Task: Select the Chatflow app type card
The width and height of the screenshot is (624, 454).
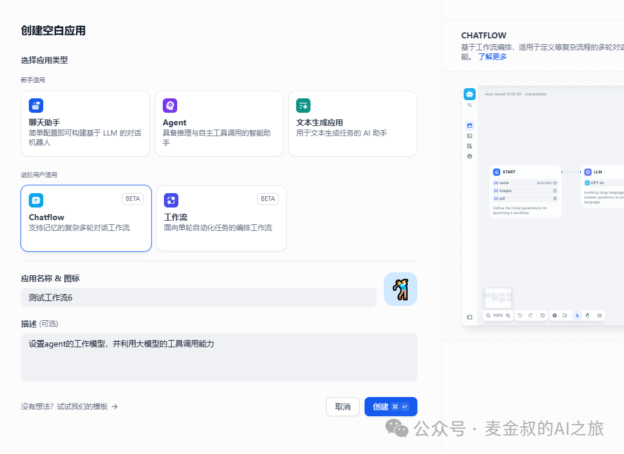Action: (86, 218)
